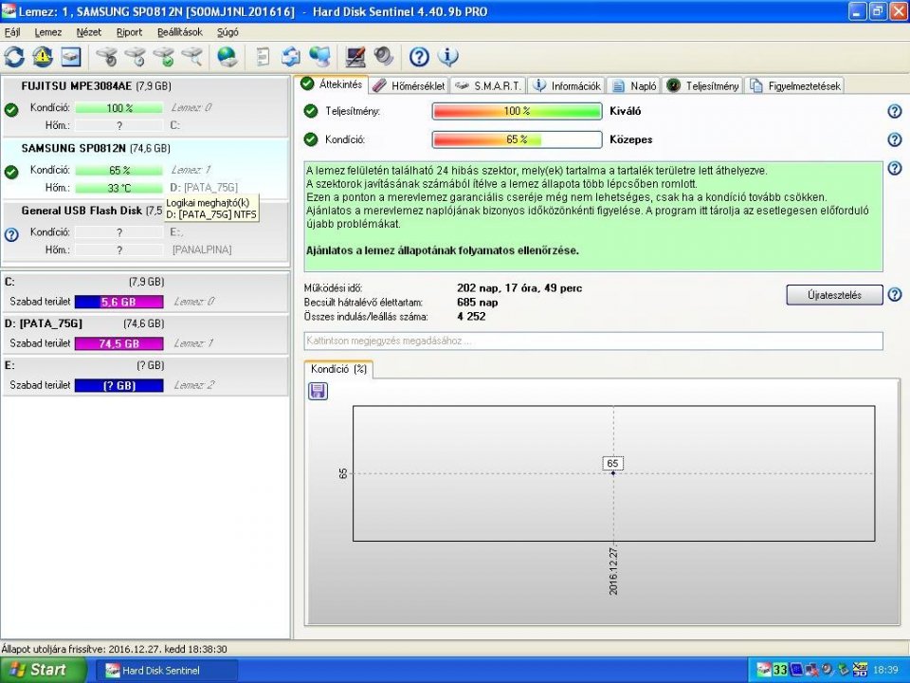Click the disk with green checkmark icon
The image size is (910, 683).
(x=164, y=57)
